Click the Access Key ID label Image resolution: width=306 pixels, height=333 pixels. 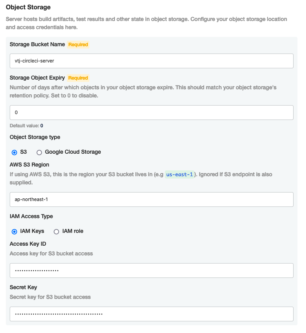click(x=28, y=244)
